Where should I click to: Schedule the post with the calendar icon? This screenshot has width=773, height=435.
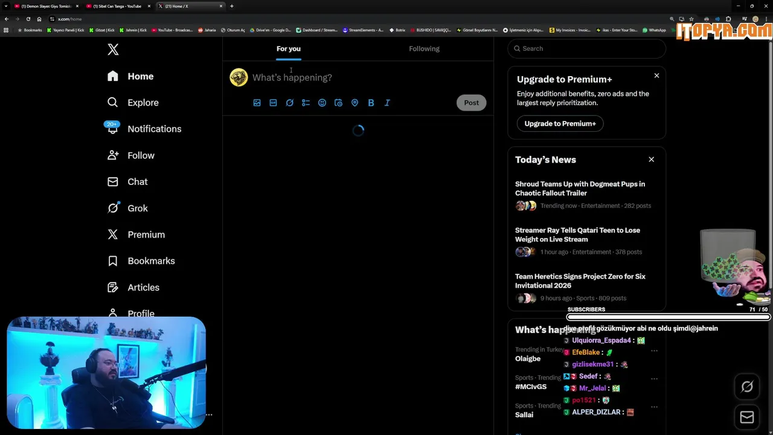pyautogui.click(x=338, y=103)
